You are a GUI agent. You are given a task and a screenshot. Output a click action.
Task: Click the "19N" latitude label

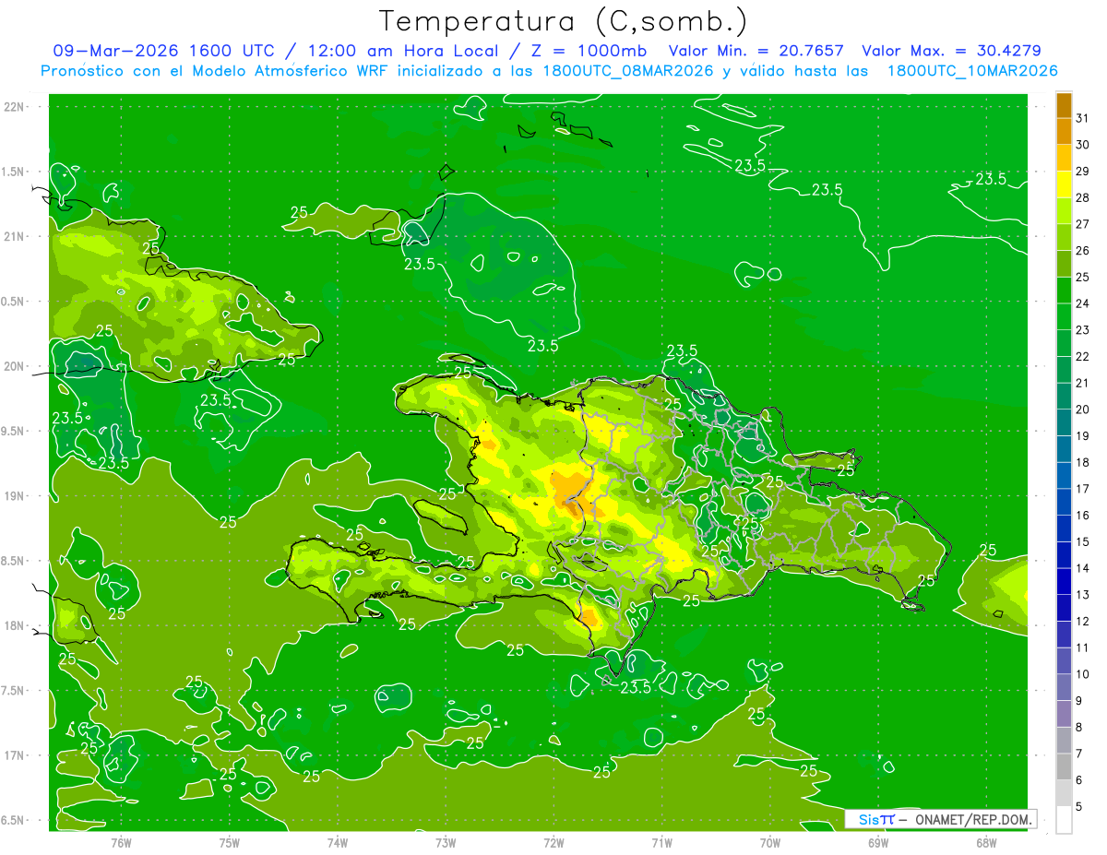point(13,496)
